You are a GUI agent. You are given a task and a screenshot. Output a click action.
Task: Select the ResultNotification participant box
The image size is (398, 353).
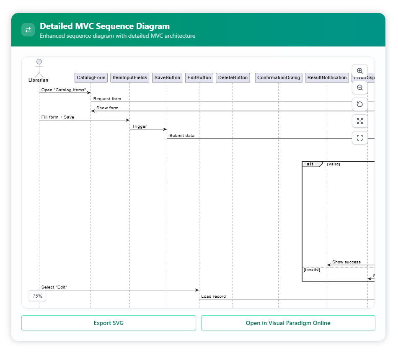click(x=327, y=77)
